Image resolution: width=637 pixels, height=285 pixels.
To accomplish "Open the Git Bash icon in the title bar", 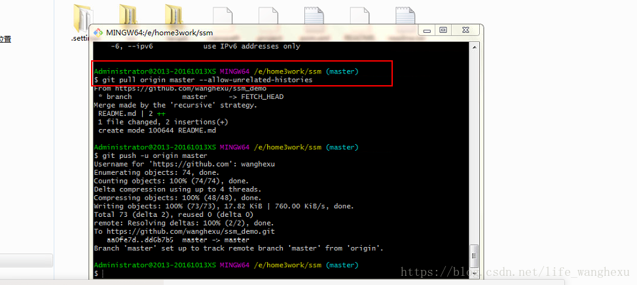I will pos(98,33).
